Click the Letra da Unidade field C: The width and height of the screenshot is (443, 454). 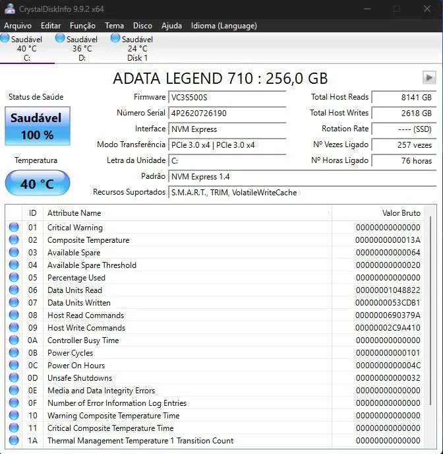pyautogui.click(x=227, y=161)
